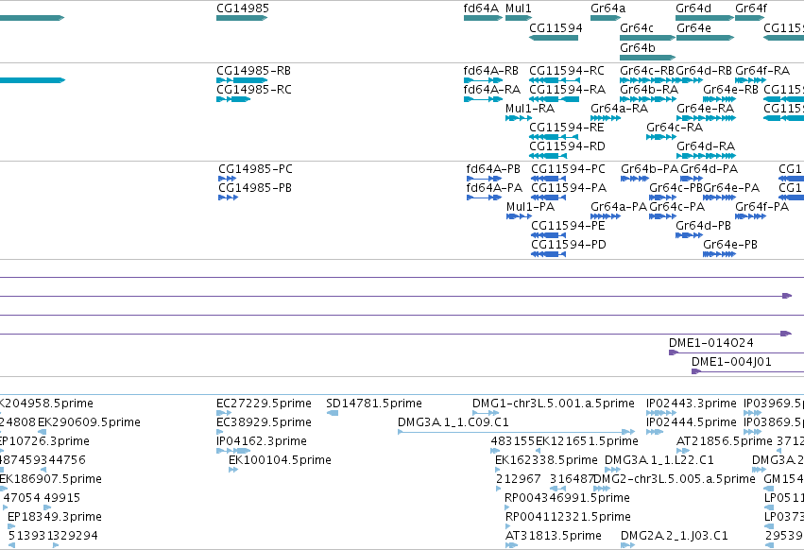The width and height of the screenshot is (804, 550).
Task: Select protein CG14985-PB
Action: point(229,198)
